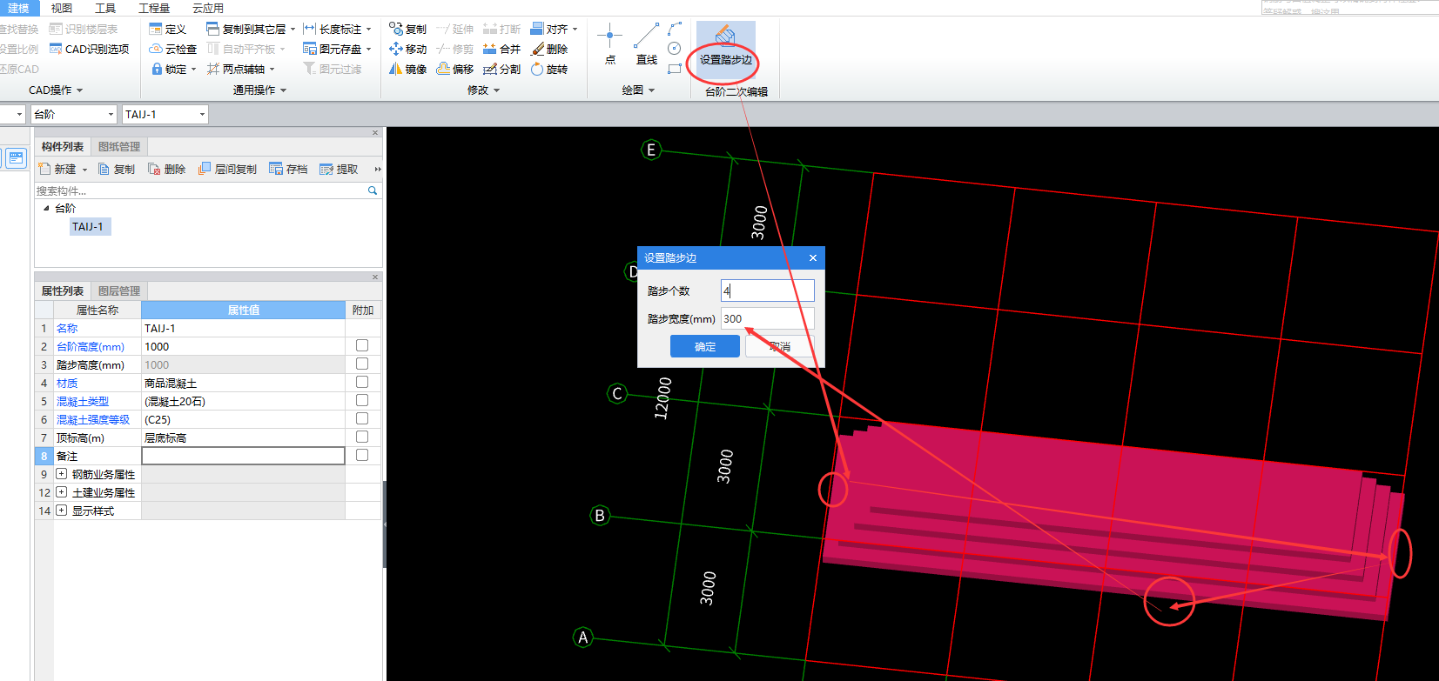This screenshot has height=681, width=1439.
Task: Click 提取 in component list
Action: pos(339,169)
